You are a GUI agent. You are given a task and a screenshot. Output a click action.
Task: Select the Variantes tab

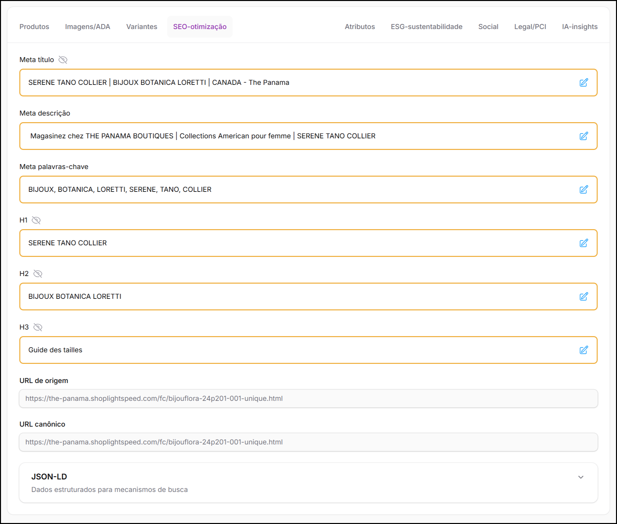pyautogui.click(x=142, y=27)
